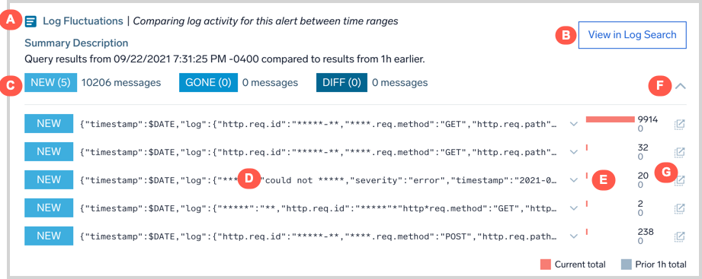The width and height of the screenshot is (702, 279).
Task: Select the GONE (0) filter tab
Action: pos(208,83)
